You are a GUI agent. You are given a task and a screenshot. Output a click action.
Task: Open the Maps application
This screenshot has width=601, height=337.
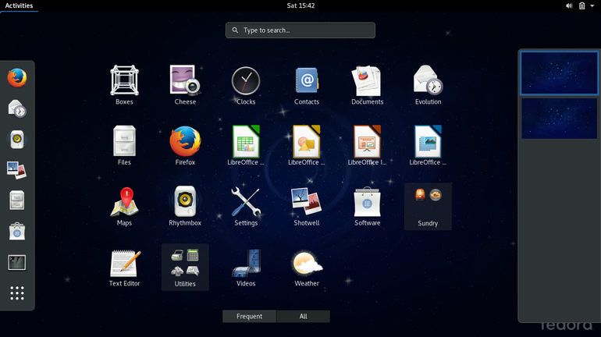[124, 205]
